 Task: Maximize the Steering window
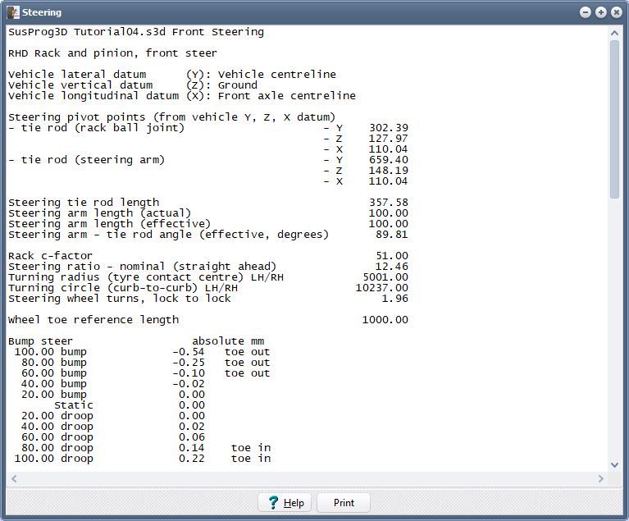click(x=600, y=12)
